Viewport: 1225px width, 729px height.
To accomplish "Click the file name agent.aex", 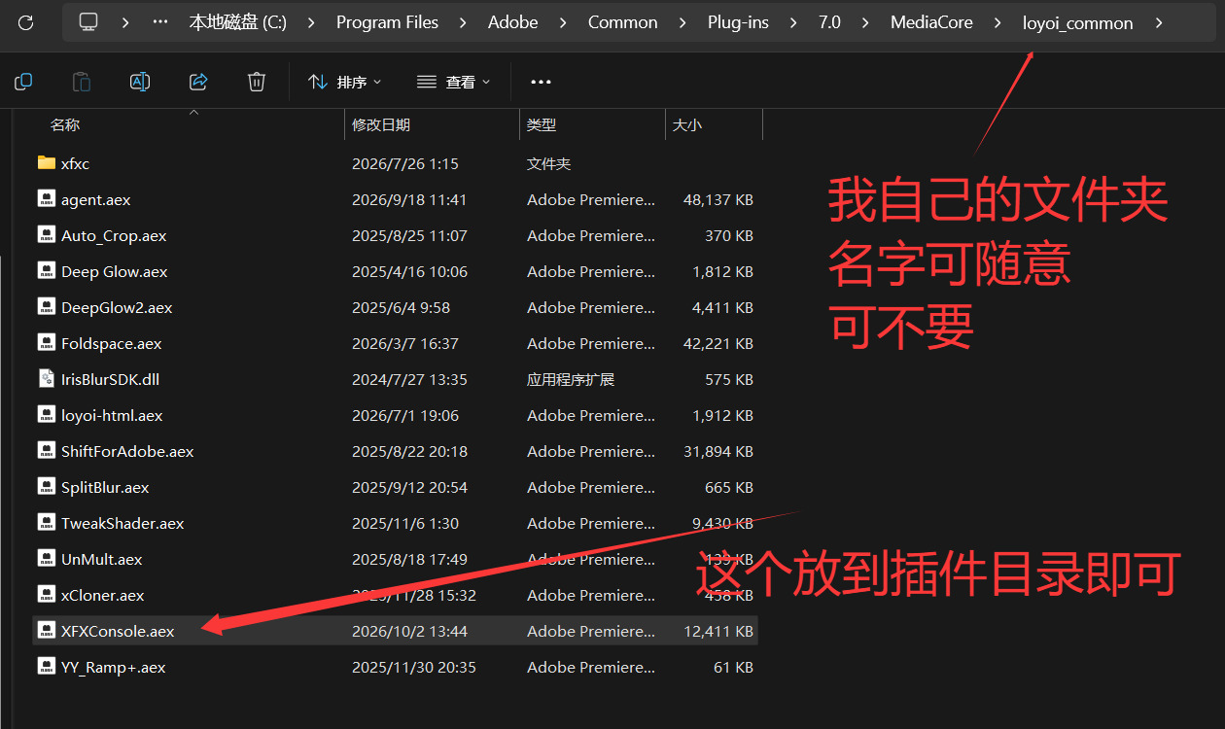I will coord(95,200).
